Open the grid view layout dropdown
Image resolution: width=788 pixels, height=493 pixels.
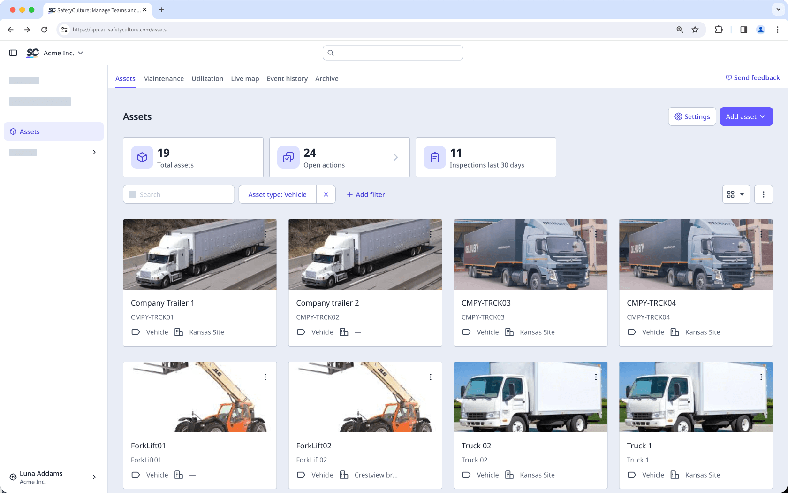(x=736, y=194)
